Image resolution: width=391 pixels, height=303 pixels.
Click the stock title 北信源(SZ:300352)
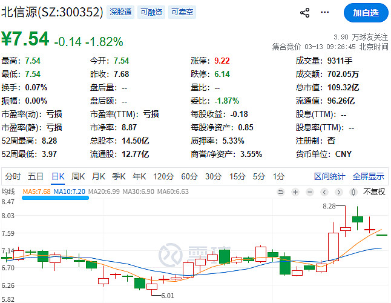52,12
